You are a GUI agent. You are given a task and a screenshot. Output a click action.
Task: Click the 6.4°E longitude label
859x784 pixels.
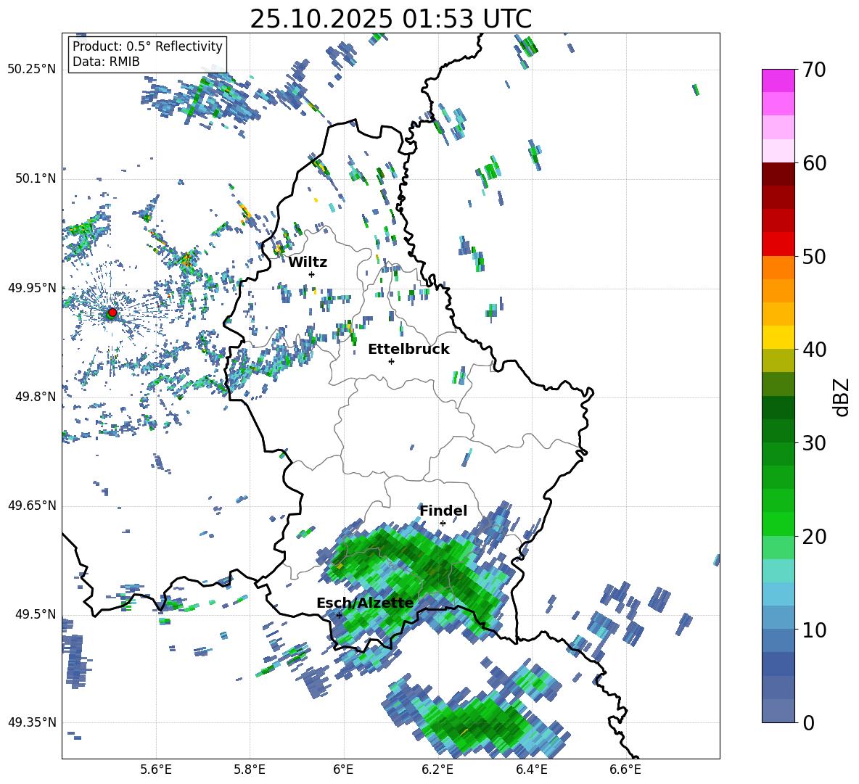pos(531,769)
